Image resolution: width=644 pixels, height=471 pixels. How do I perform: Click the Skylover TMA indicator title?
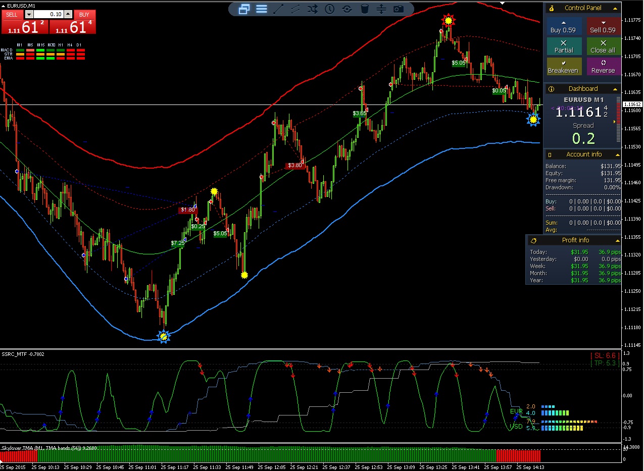[49, 448]
